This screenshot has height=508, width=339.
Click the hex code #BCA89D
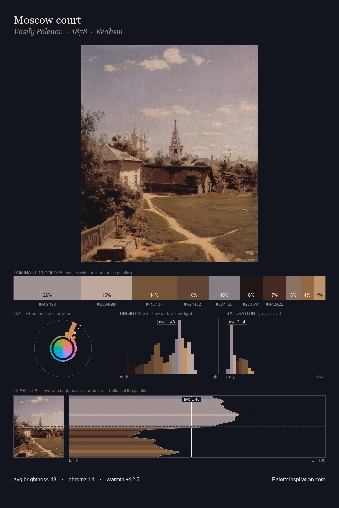click(x=107, y=304)
